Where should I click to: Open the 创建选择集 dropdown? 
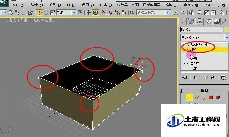[168, 13]
